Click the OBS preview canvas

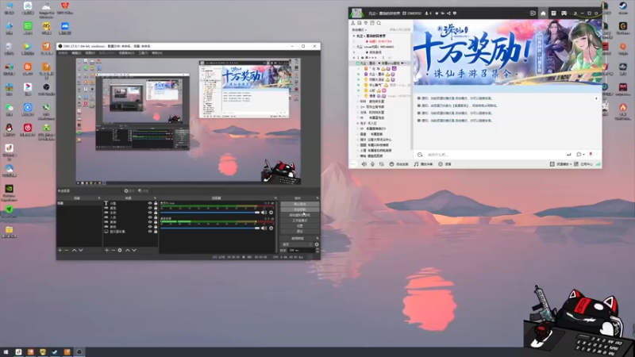point(188,122)
